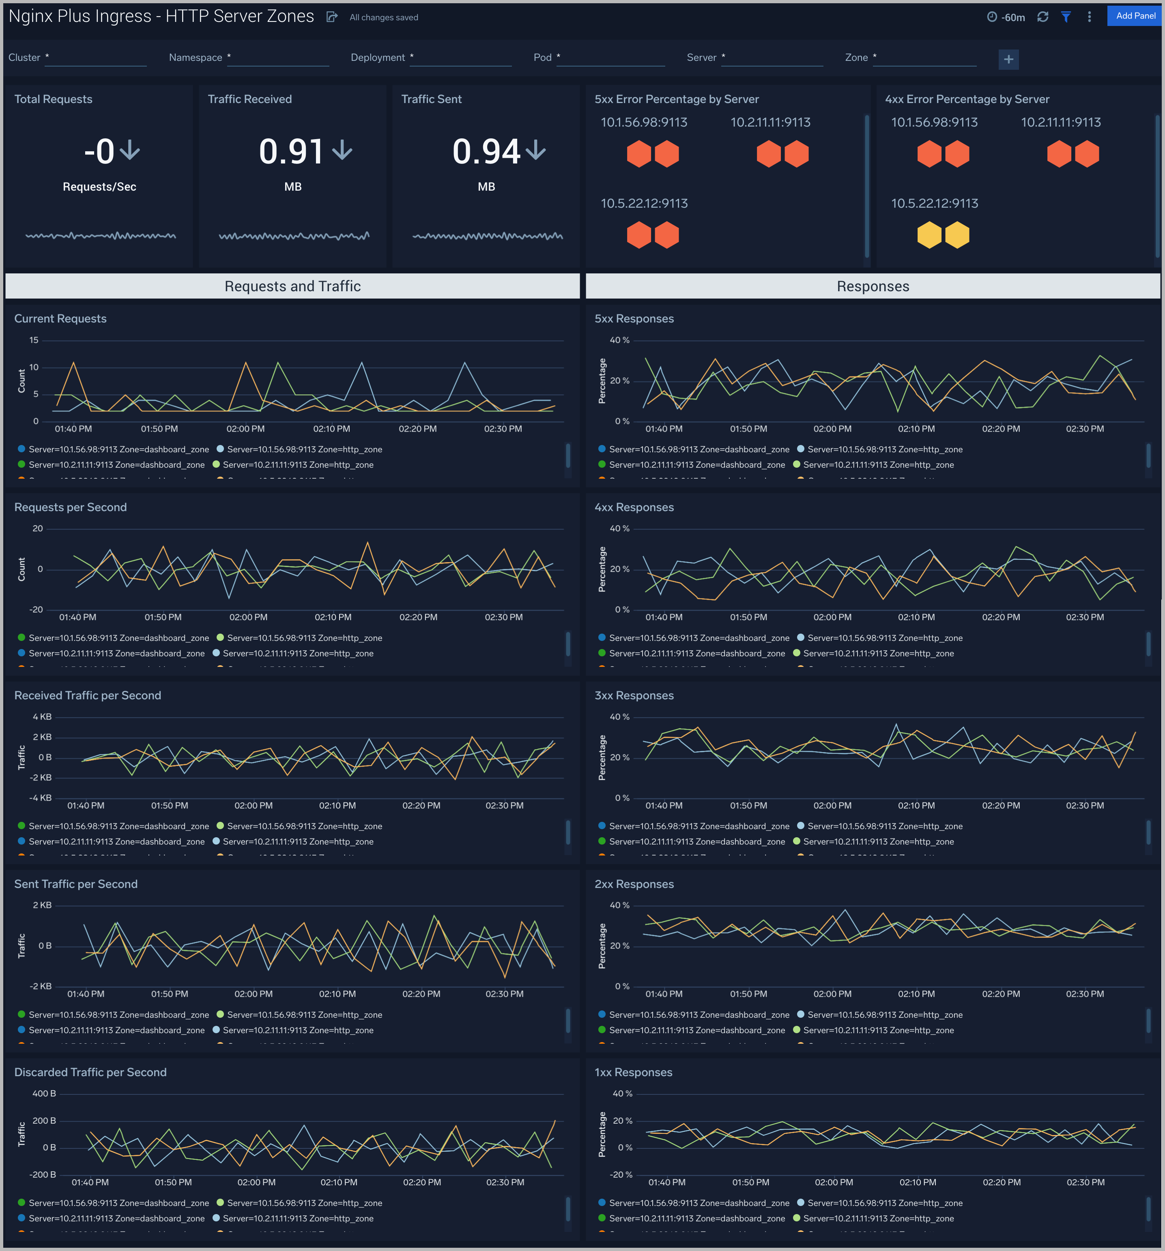Select the Requests and Traffic section header
This screenshot has width=1165, height=1251.
(x=291, y=286)
